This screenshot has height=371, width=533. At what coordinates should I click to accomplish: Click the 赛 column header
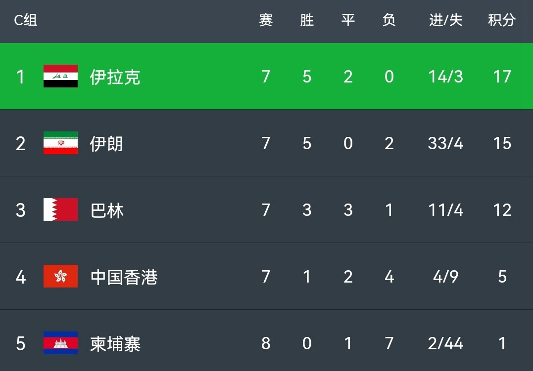266,20
